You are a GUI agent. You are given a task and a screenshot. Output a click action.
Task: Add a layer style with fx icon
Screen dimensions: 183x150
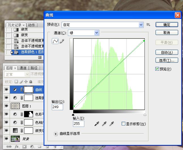(x=17, y=147)
